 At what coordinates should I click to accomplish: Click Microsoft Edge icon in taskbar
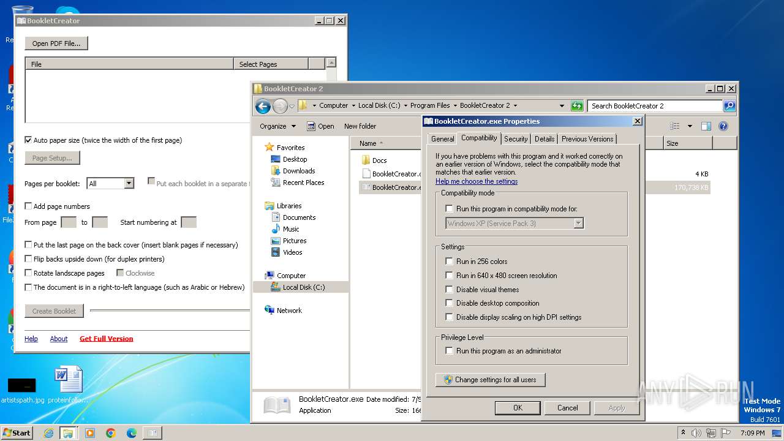132,433
